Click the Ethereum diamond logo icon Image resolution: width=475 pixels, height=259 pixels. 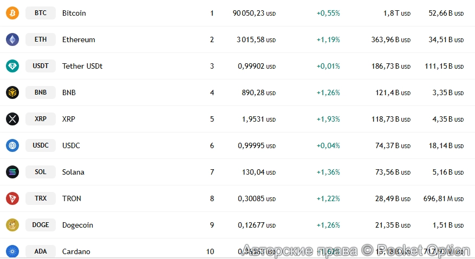[12, 39]
